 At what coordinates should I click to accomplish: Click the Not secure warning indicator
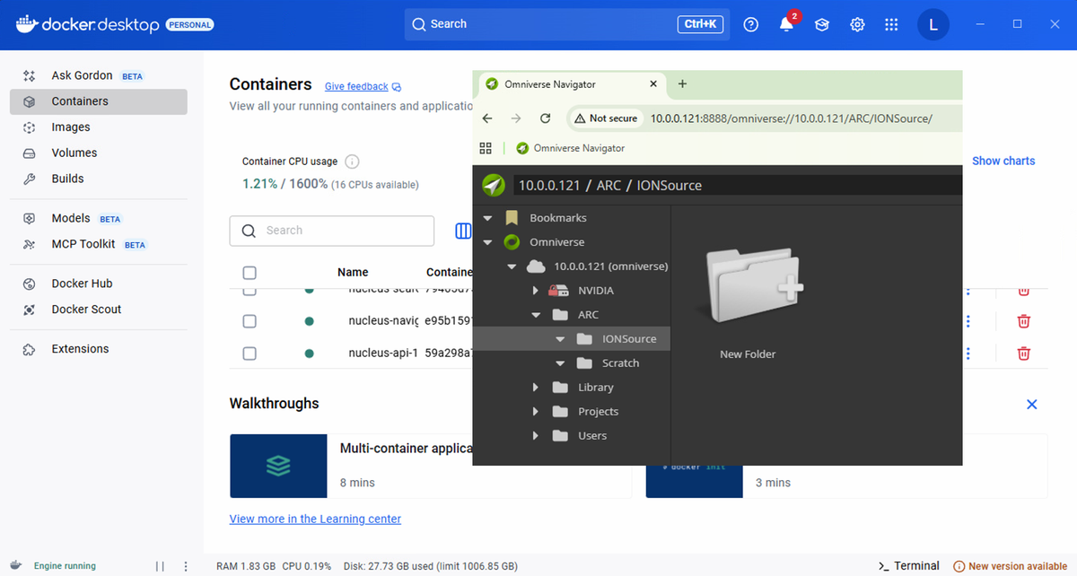tap(605, 118)
